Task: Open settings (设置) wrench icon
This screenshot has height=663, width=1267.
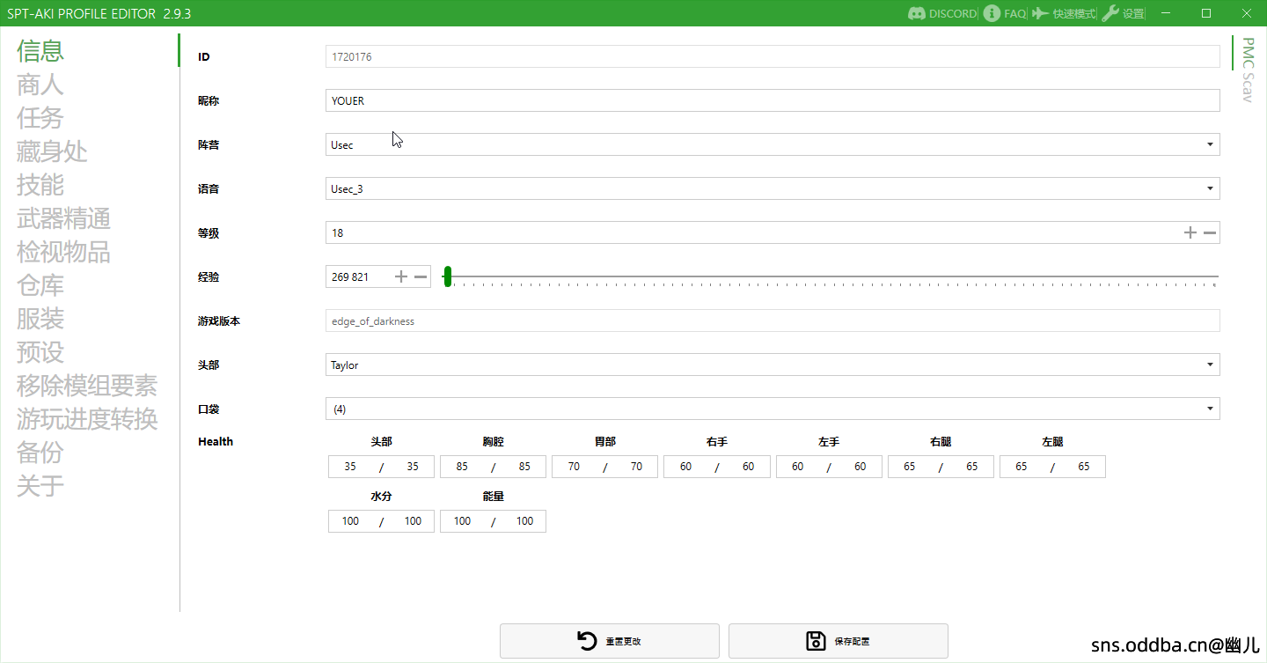Action: tap(1110, 13)
